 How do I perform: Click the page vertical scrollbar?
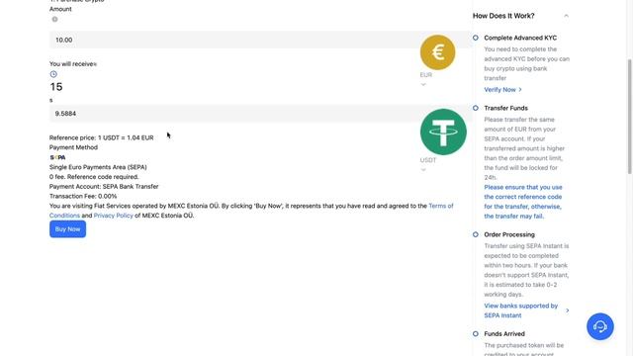pos(629,117)
